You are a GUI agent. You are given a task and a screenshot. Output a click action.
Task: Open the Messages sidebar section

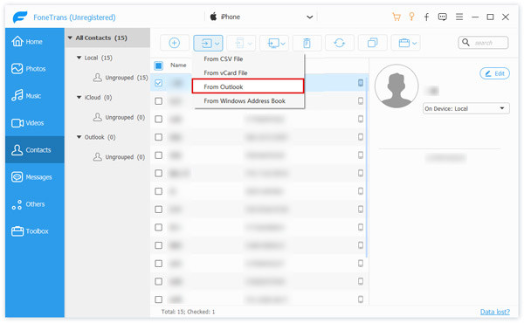click(x=35, y=177)
